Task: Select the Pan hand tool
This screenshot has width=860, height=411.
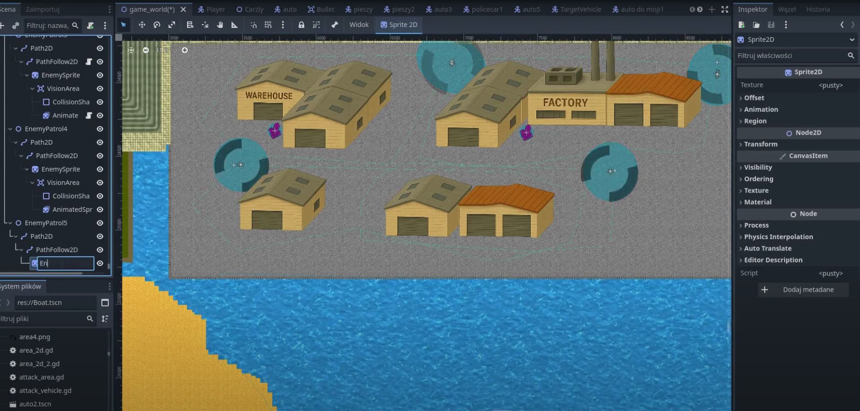Action: point(220,25)
